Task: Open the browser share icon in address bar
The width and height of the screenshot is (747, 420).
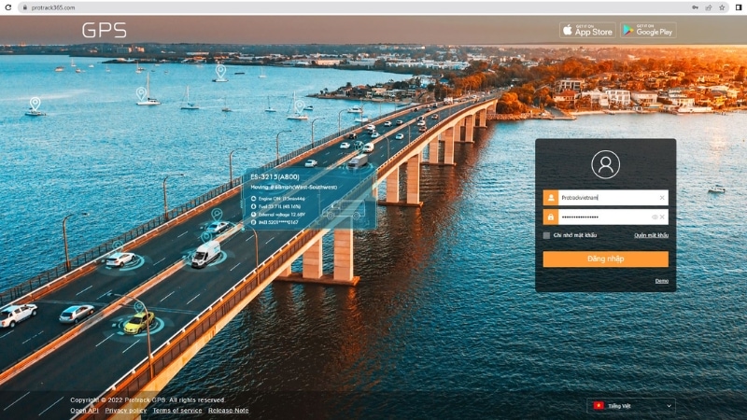Action: 708,7
